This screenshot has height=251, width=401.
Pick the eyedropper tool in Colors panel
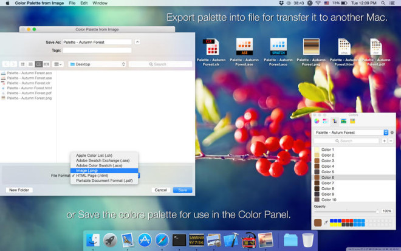pyautogui.click(x=326, y=222)
